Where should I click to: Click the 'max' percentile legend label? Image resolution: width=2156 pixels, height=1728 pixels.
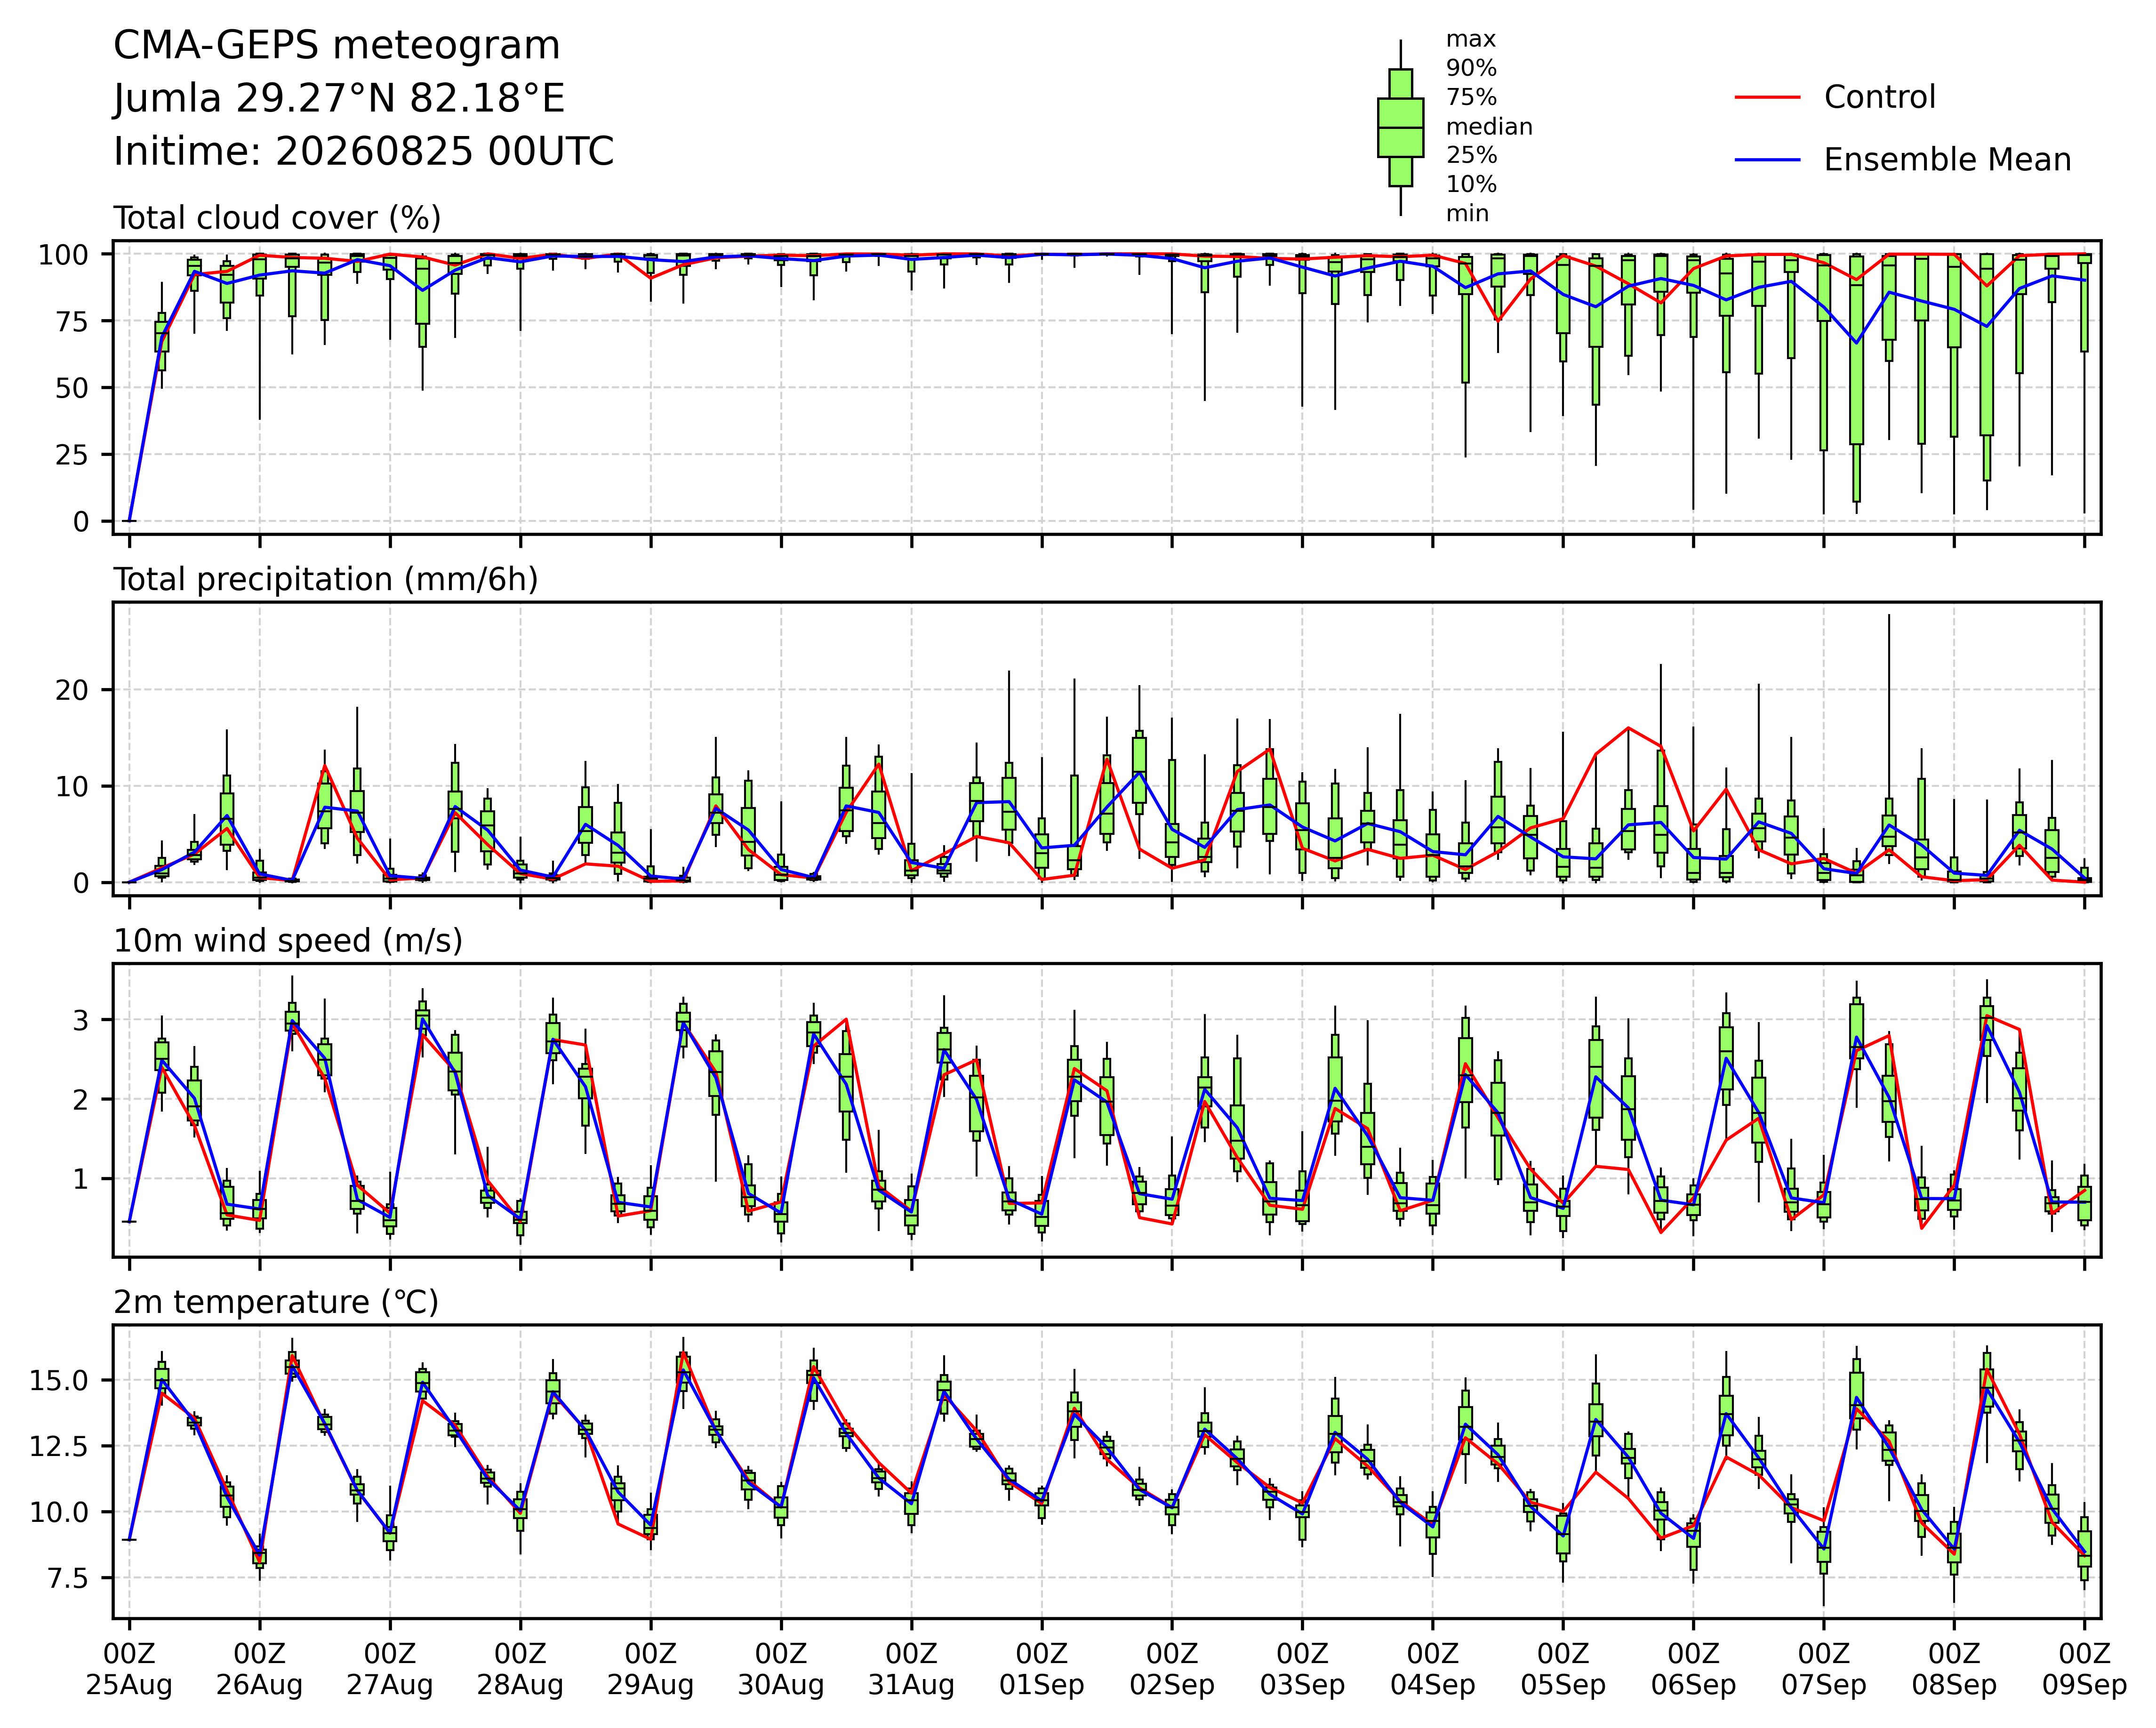(x=1471, y=40)
